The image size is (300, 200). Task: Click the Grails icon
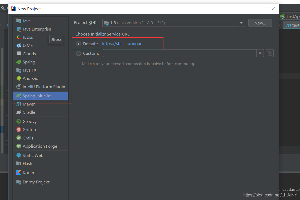[x=19, y=138]
